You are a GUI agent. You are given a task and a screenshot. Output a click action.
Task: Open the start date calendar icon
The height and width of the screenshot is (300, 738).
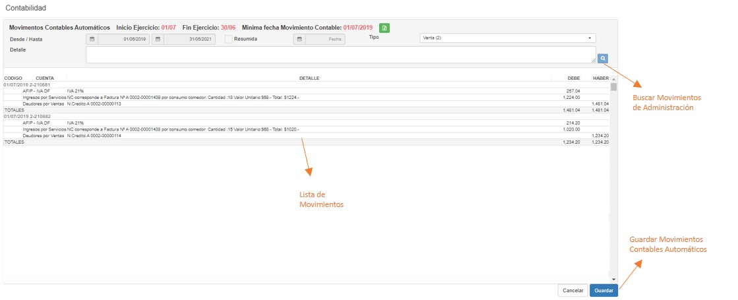(92, 40)
